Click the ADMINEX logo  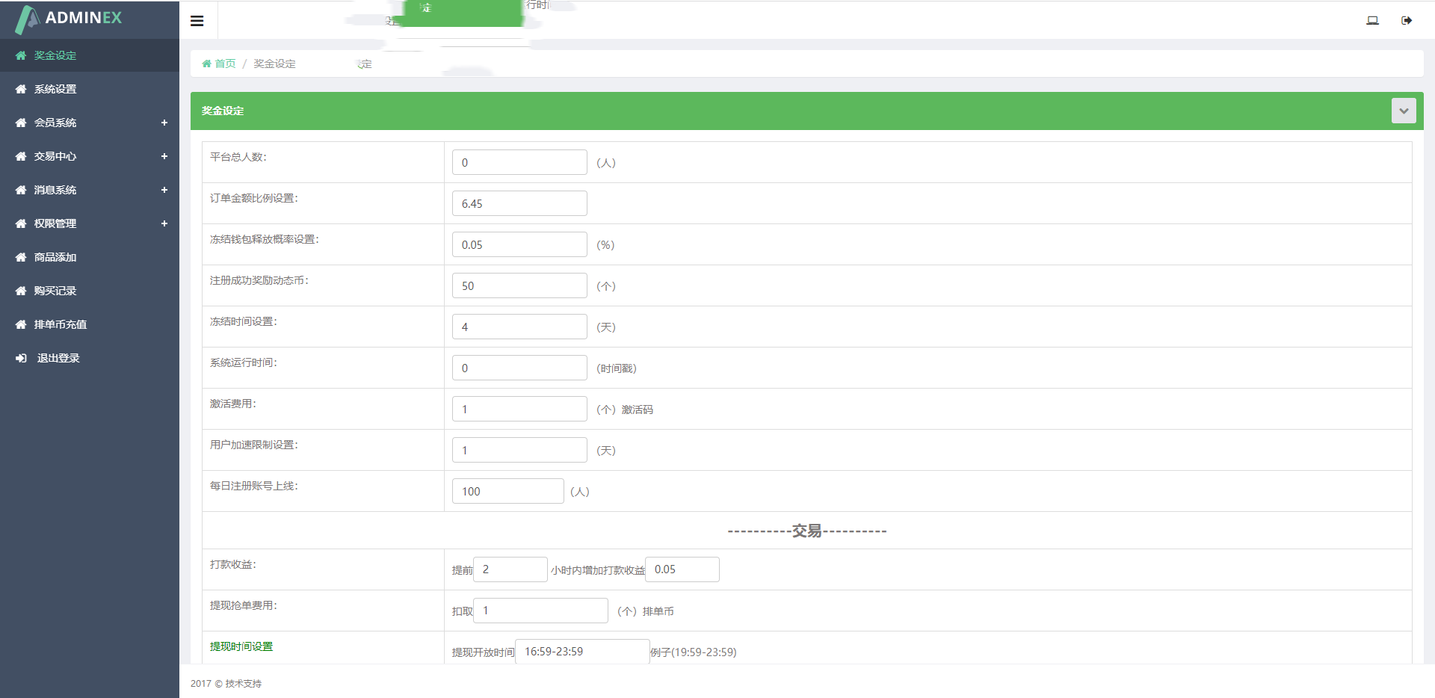(69, 19)
